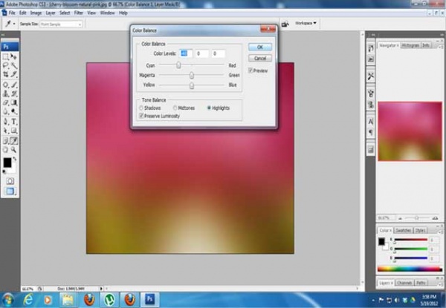Choose the Shadows tone balance option
The image size is (446, 308).
142,108
